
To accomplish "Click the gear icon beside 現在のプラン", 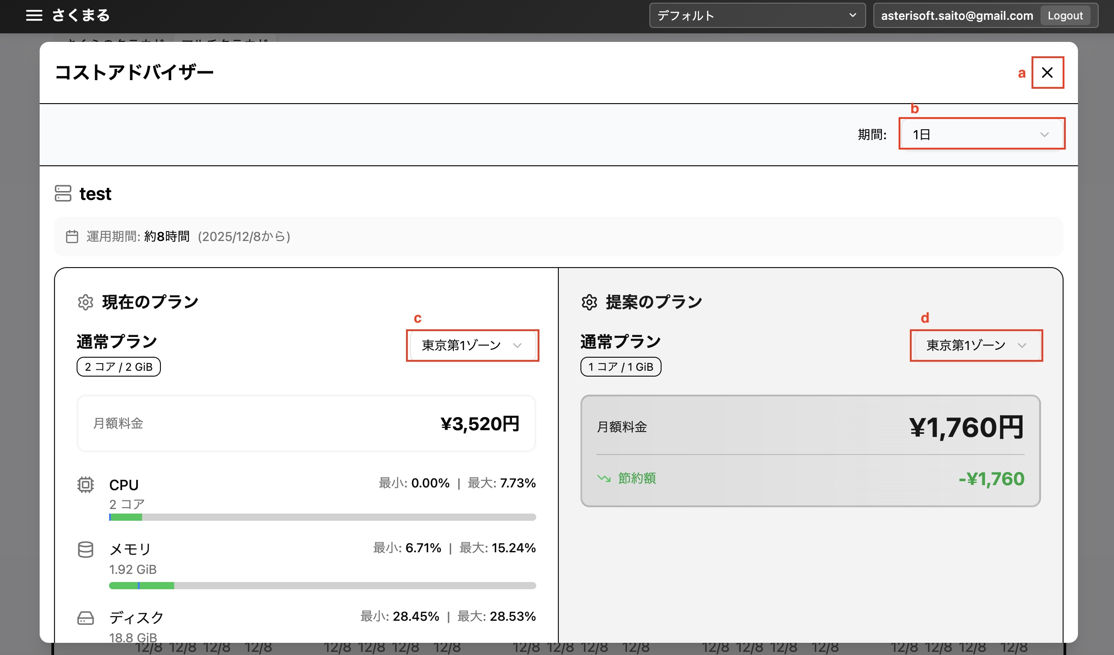I will (x=86, y=302).
